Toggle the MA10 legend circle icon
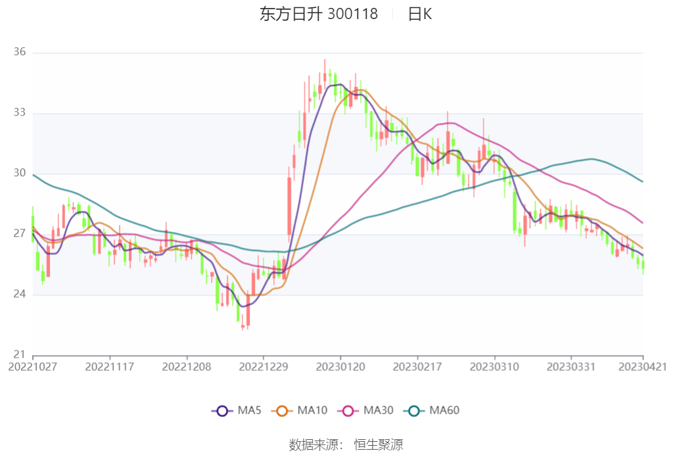Screen dimensions: 692x453 281,411
